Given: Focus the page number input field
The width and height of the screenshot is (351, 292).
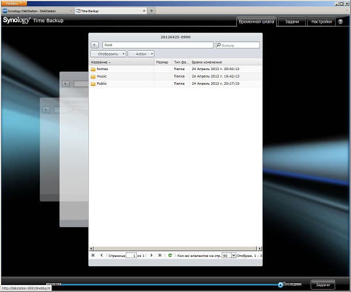Looking at the screenshot, I should tap(131, 255).
